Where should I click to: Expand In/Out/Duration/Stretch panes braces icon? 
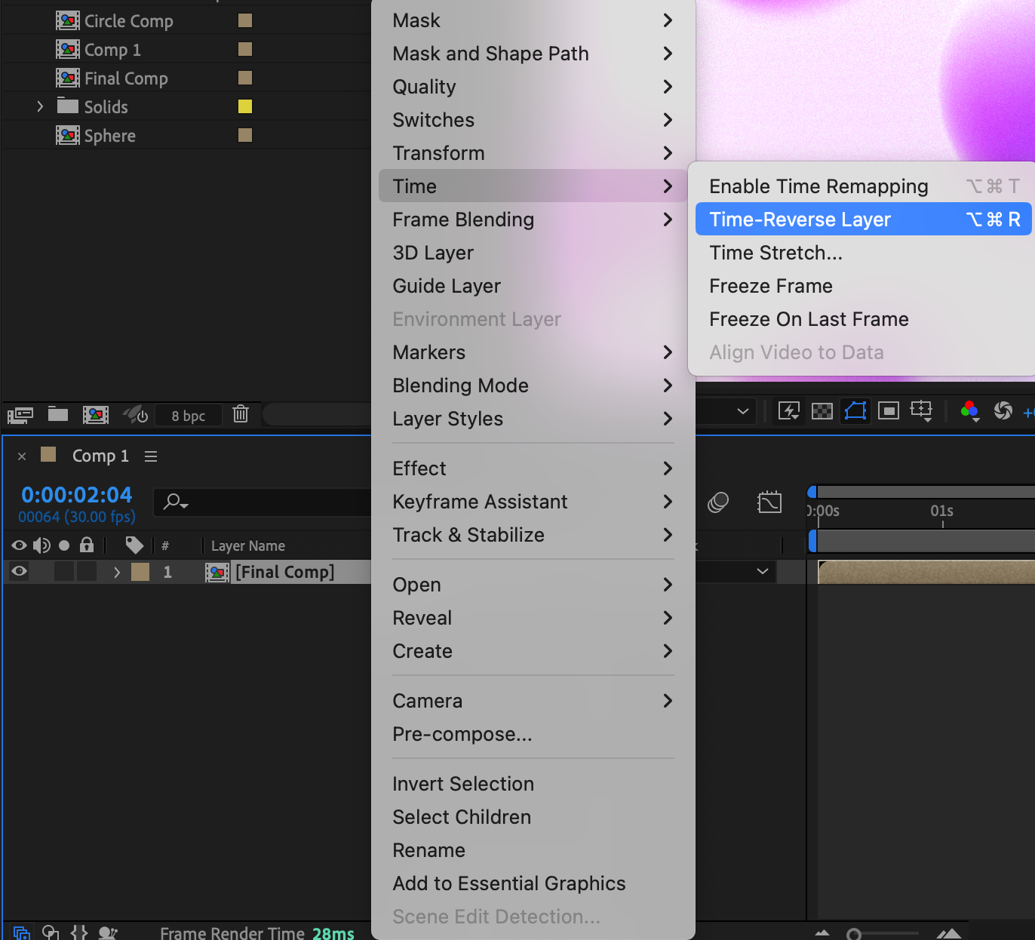[x=79, y=932]
